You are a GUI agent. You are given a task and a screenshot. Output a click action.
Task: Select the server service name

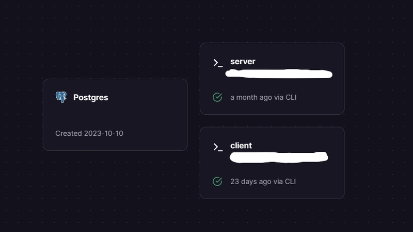click(243, 61)
